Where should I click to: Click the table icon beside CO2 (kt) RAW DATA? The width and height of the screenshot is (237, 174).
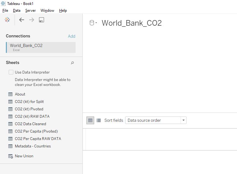tap(10, 117)
